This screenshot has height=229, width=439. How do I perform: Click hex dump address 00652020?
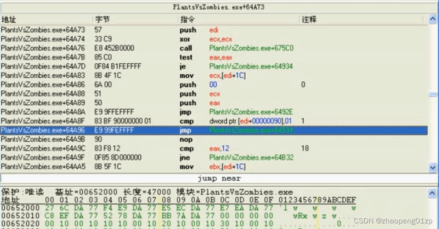21,224
